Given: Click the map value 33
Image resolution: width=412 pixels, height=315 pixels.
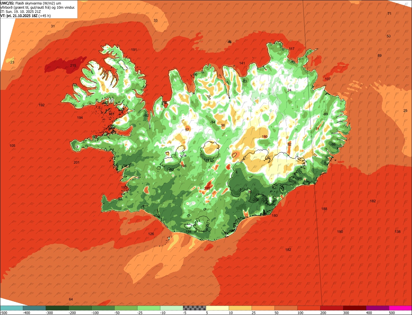Looking at the screenshot, I should (x=155, y=20).
